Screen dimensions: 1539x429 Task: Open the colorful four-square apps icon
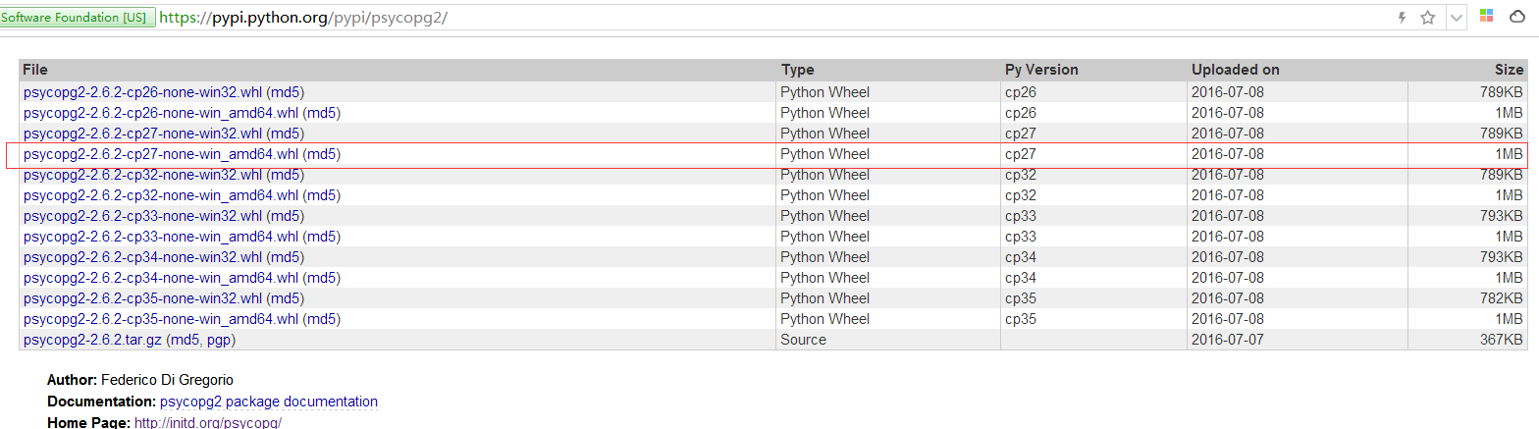(1486, 17)
